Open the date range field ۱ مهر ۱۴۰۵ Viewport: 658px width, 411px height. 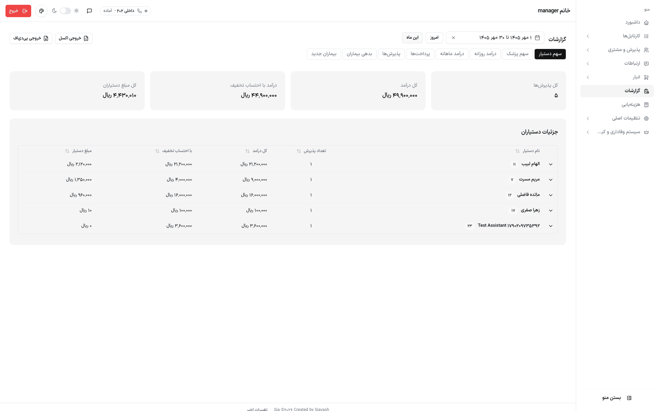(x=495, y=38)
